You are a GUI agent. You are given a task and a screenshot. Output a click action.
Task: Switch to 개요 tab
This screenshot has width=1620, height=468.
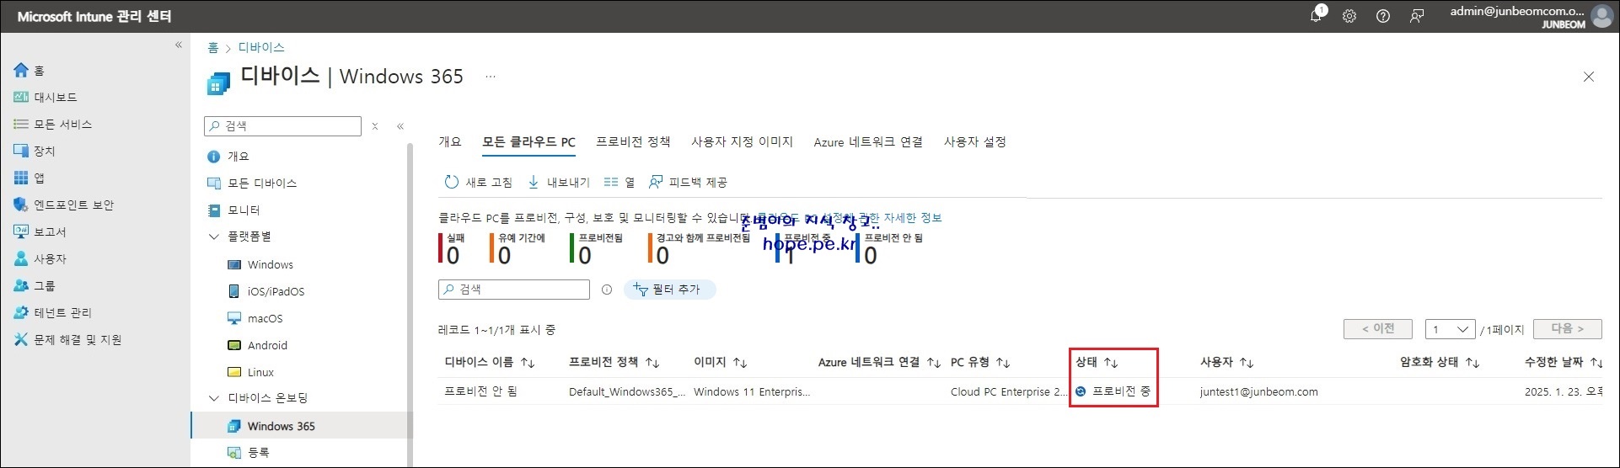pyautogui.click(x=450, y=142)
